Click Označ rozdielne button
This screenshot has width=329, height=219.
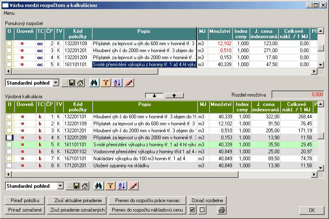(x=207, y=201)
